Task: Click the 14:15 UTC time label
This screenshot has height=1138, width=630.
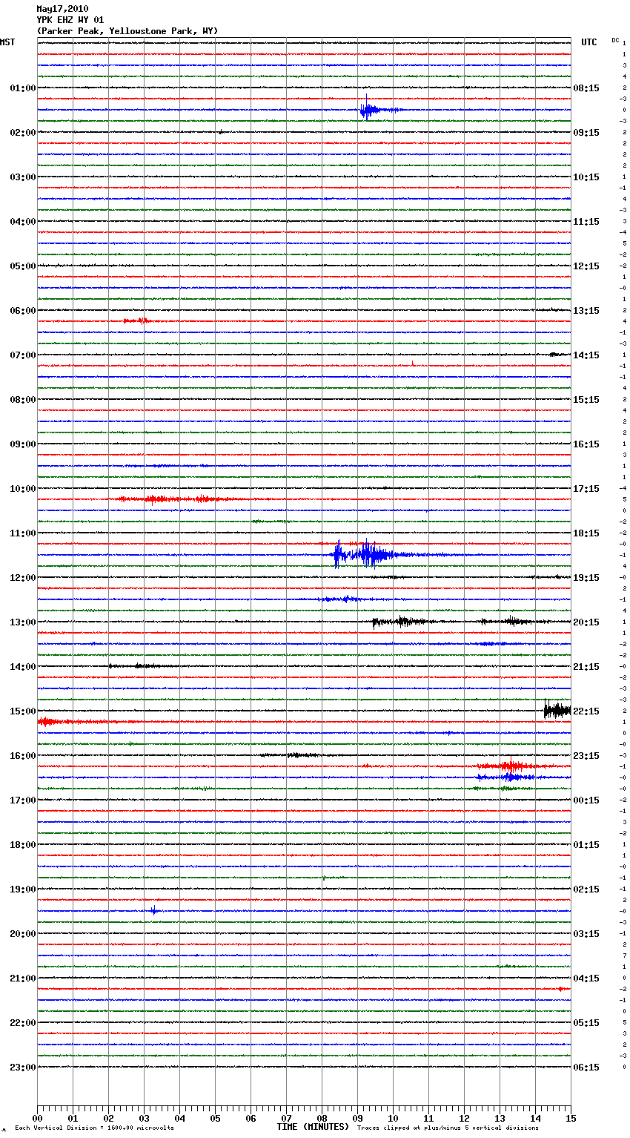Action: coord(586,355)
